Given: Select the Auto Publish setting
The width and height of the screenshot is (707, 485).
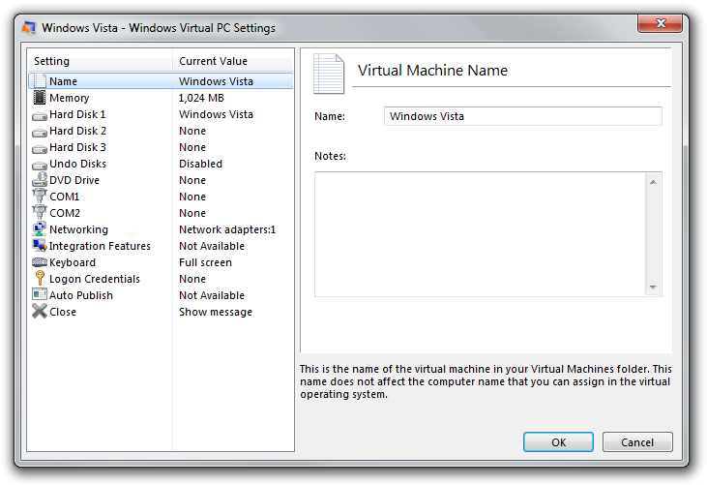Looking at the screenshot, I should [x=81, y=295].
